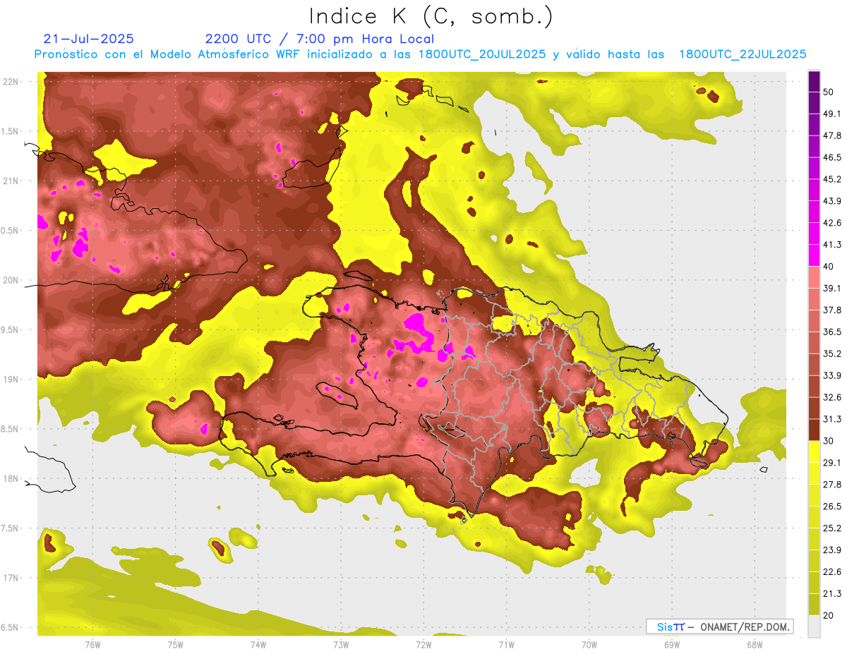The width and height of the screenshot is (847, 654).
Task: Click the "ONAMET/REP.DOM." credit label
Action: 745,626
